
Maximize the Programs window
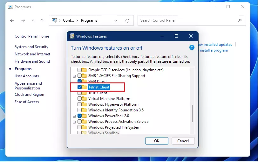point(228,7)
